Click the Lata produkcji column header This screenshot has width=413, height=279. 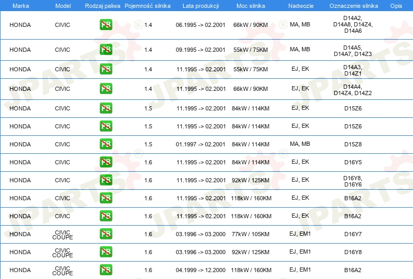pyautogui.click(x=200, y=5)
